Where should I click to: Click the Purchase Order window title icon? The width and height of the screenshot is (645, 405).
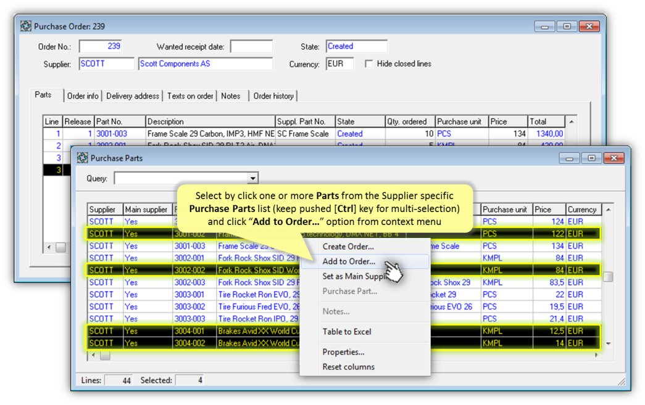pos(25,27)
